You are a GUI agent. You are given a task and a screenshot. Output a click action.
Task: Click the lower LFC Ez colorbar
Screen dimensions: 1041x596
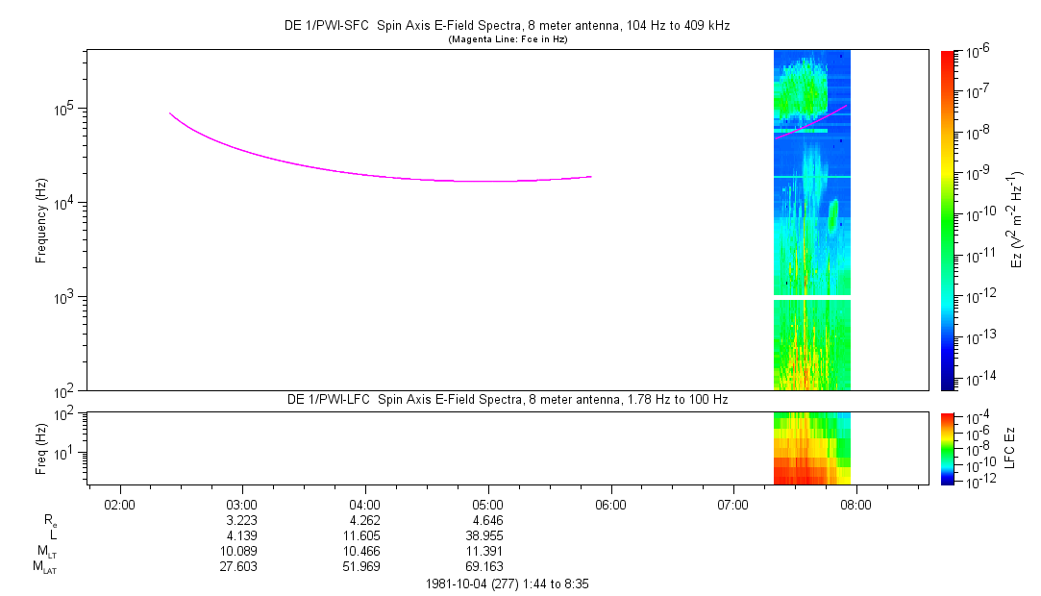pos(947,447)
